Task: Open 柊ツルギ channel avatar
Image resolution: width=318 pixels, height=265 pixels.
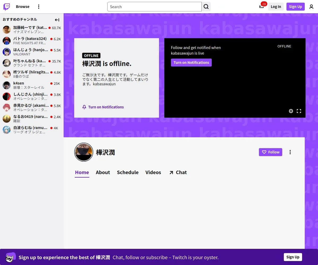Action: (x=7, y=74)
